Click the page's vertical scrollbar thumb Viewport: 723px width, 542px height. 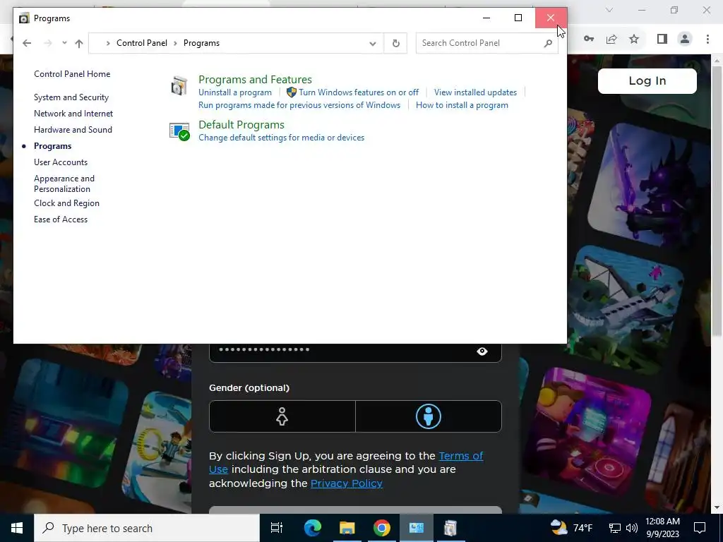click(x=717, y=200)
